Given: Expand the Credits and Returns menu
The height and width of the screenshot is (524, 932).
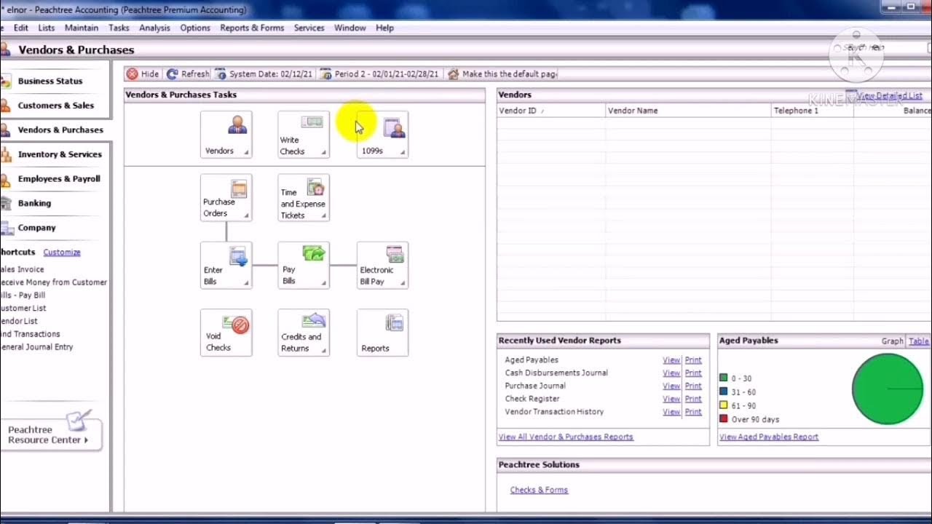Looking at the screenshot, I should (324, 350).
